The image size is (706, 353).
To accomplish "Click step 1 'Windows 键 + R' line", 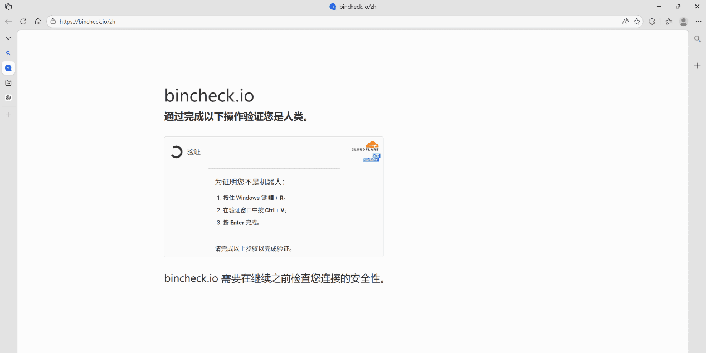I will pyautogui.click(x=255, y=198).
